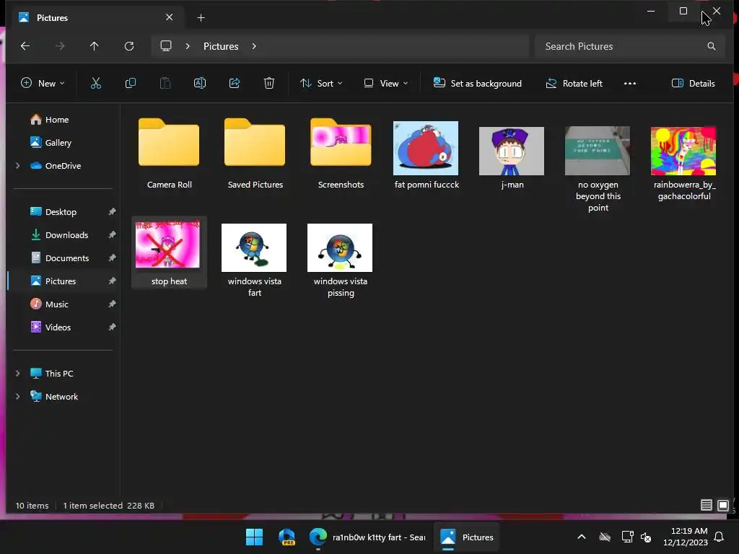Switch to ra1nb0w k1tty fart Edge window
Image resolution: width=739 pixels, height=554 pixels.
click(367, 537)
